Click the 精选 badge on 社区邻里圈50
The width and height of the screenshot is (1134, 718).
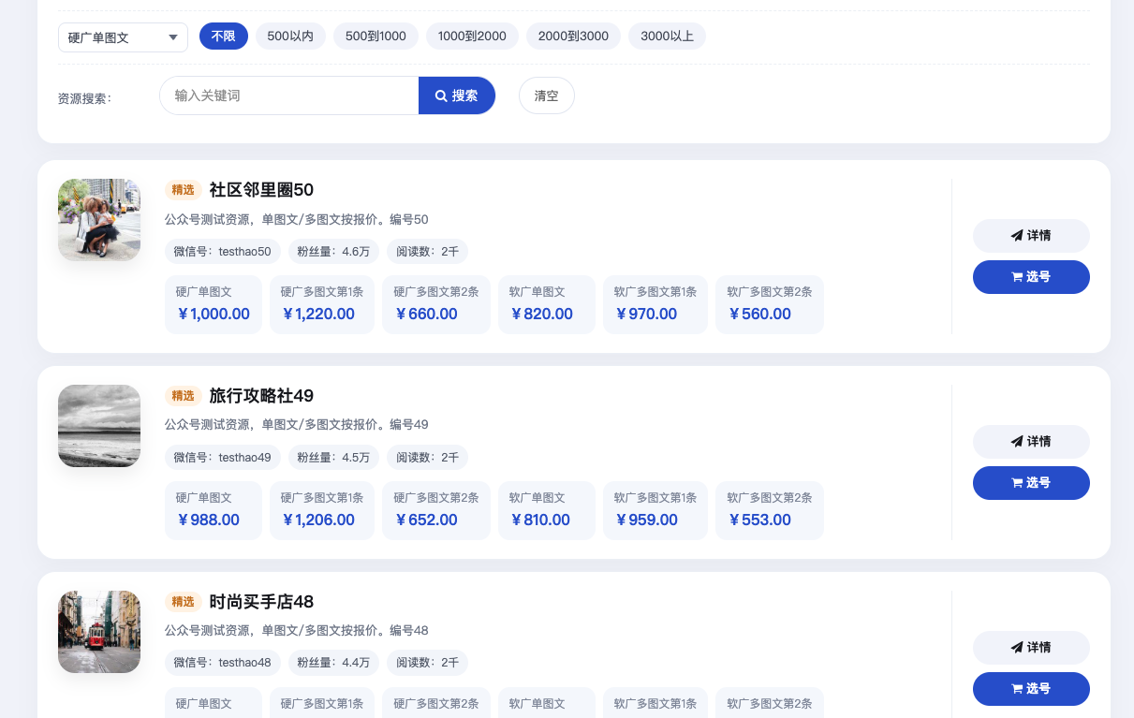click(x=184, y=190)
